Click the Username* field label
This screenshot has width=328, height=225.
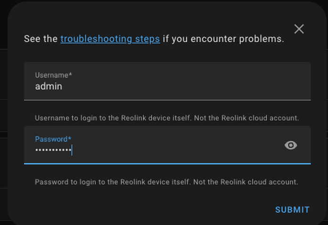tap(53, 75)
